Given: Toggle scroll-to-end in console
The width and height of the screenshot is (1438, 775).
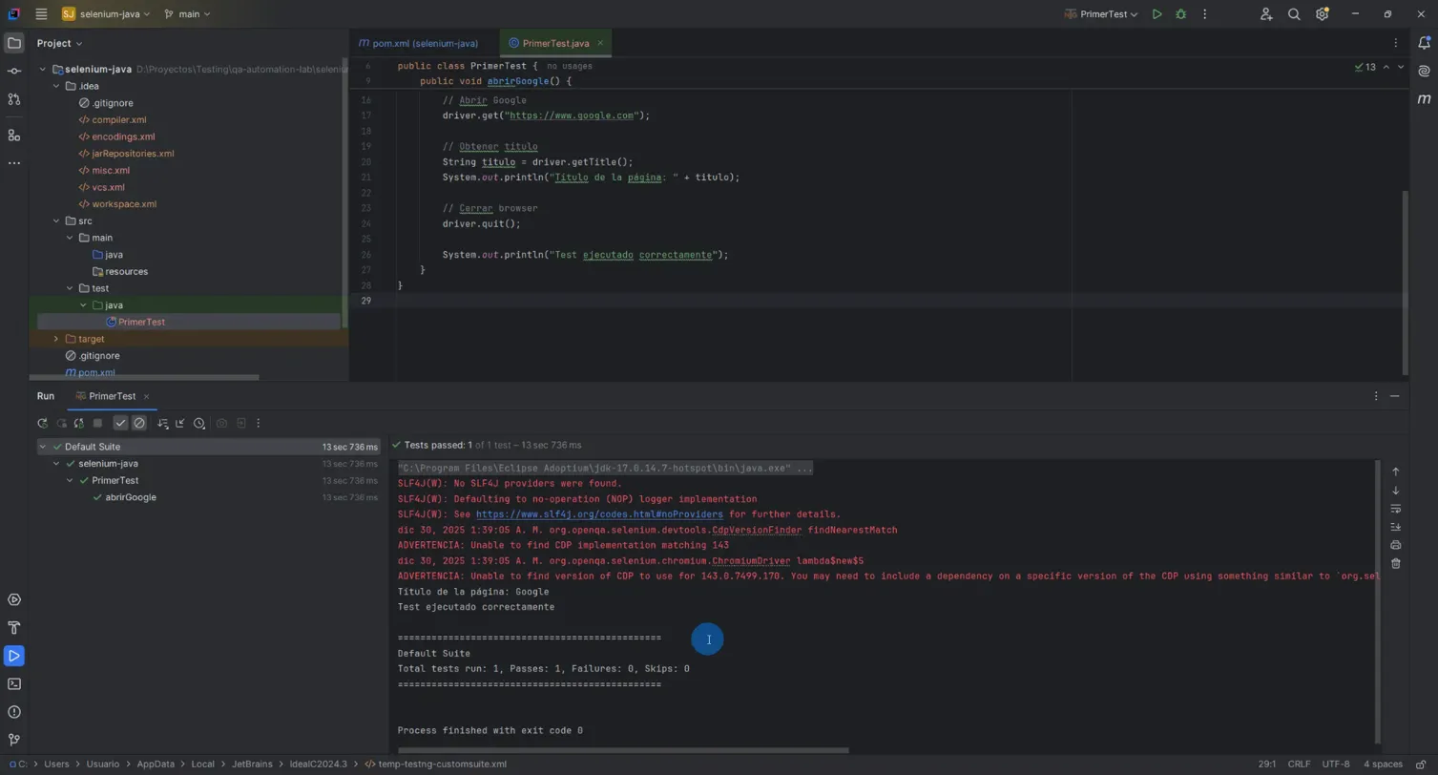Looking at the screenshot, I should tap(1395, 527).
